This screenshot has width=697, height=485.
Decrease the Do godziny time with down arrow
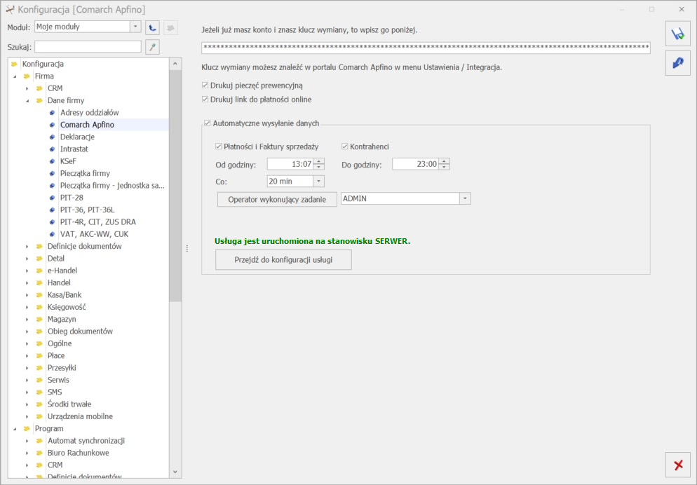[x=444, y=167]
